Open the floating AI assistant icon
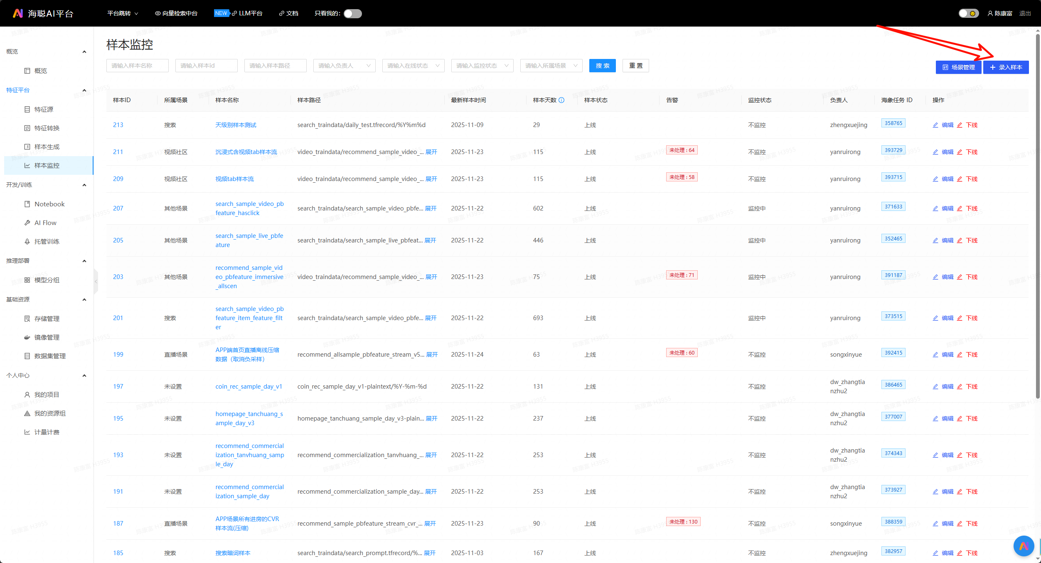Image resolution: width=1041 pixels, height=563 pixels. click(1024, 546)
